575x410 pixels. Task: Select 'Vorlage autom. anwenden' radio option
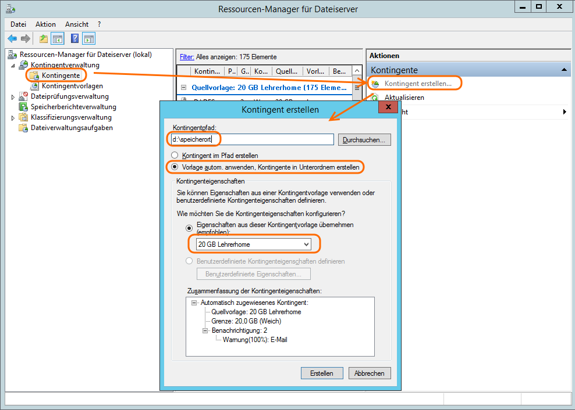point(175,167)
